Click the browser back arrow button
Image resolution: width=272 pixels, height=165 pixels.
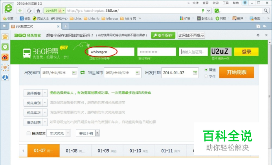pyautogui.click(x=20, y=11)
